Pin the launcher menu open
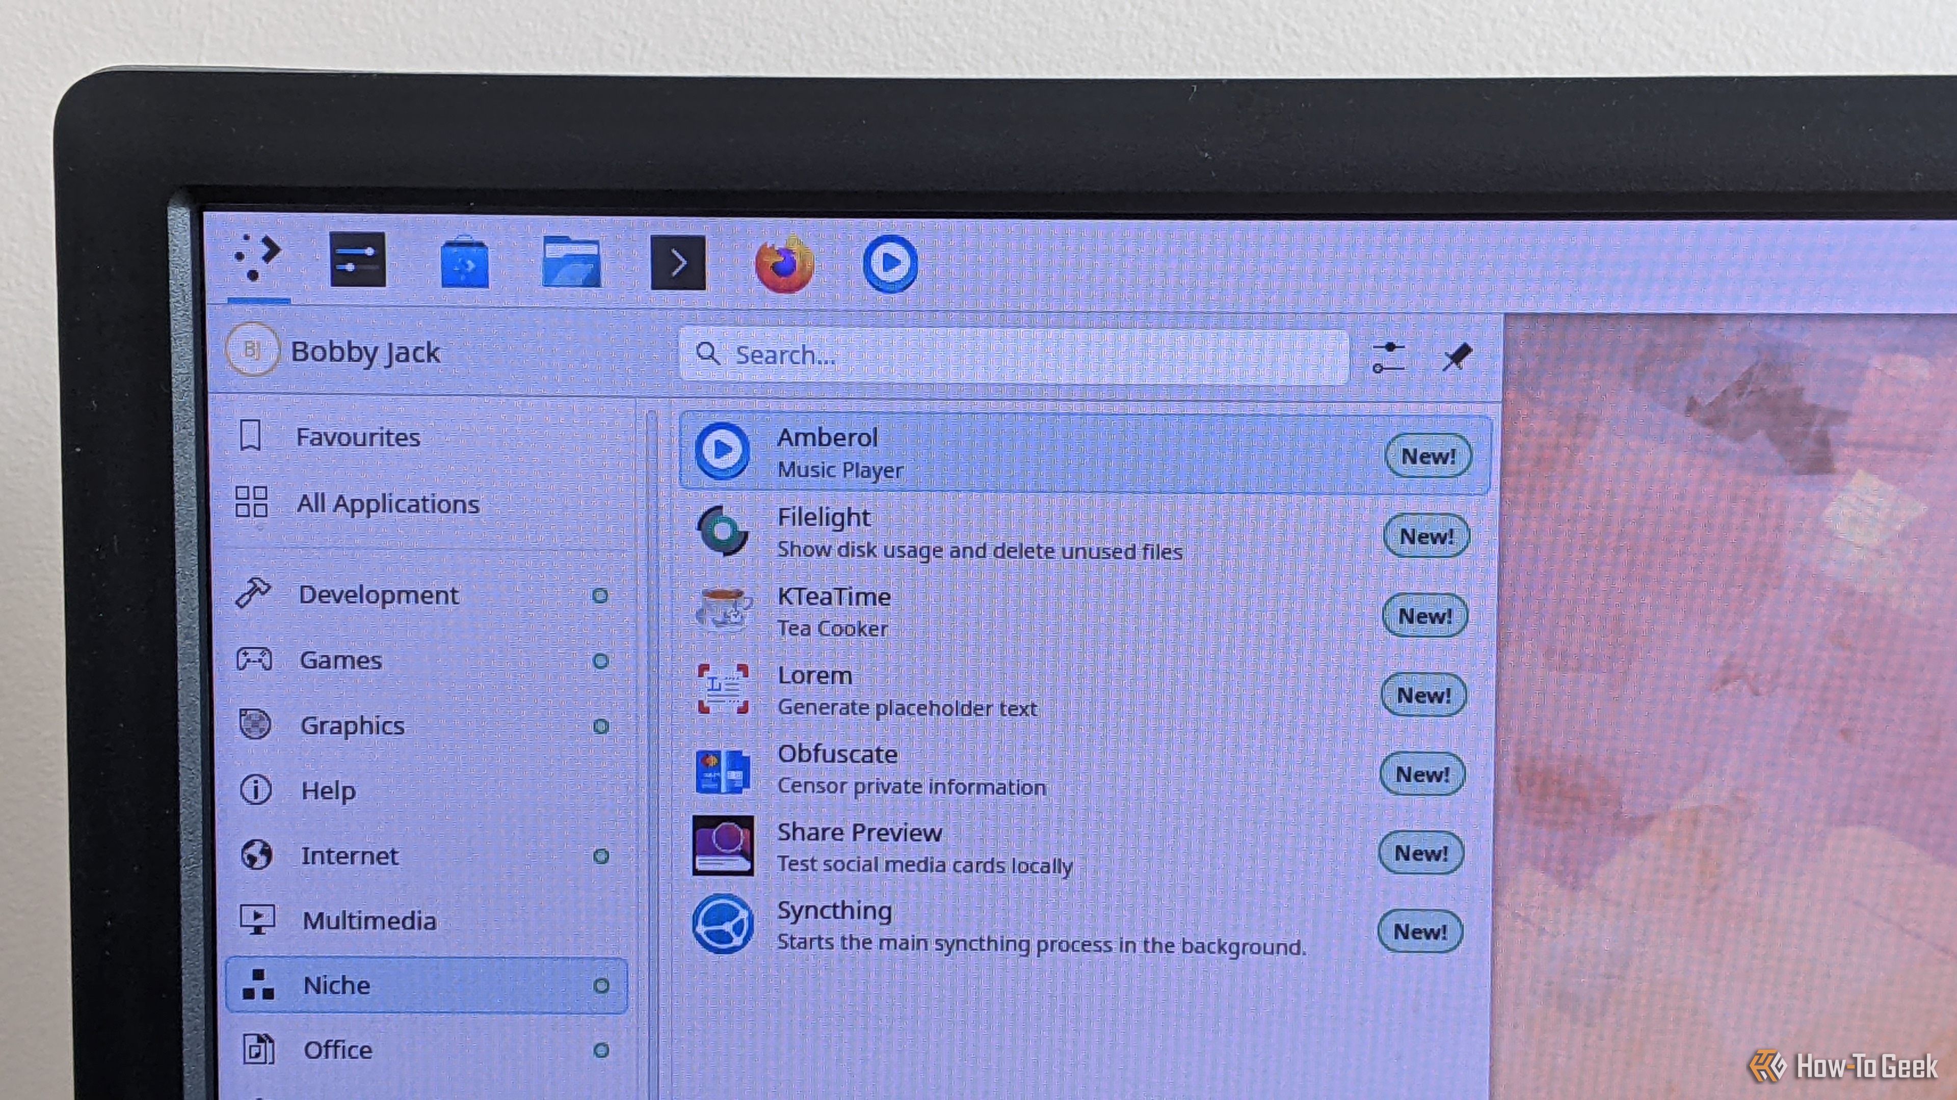This screenshot has height=1100, width=1957. pos(1457,357)
